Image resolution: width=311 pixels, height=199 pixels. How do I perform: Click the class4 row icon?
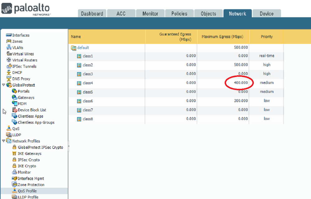point(79,83)
